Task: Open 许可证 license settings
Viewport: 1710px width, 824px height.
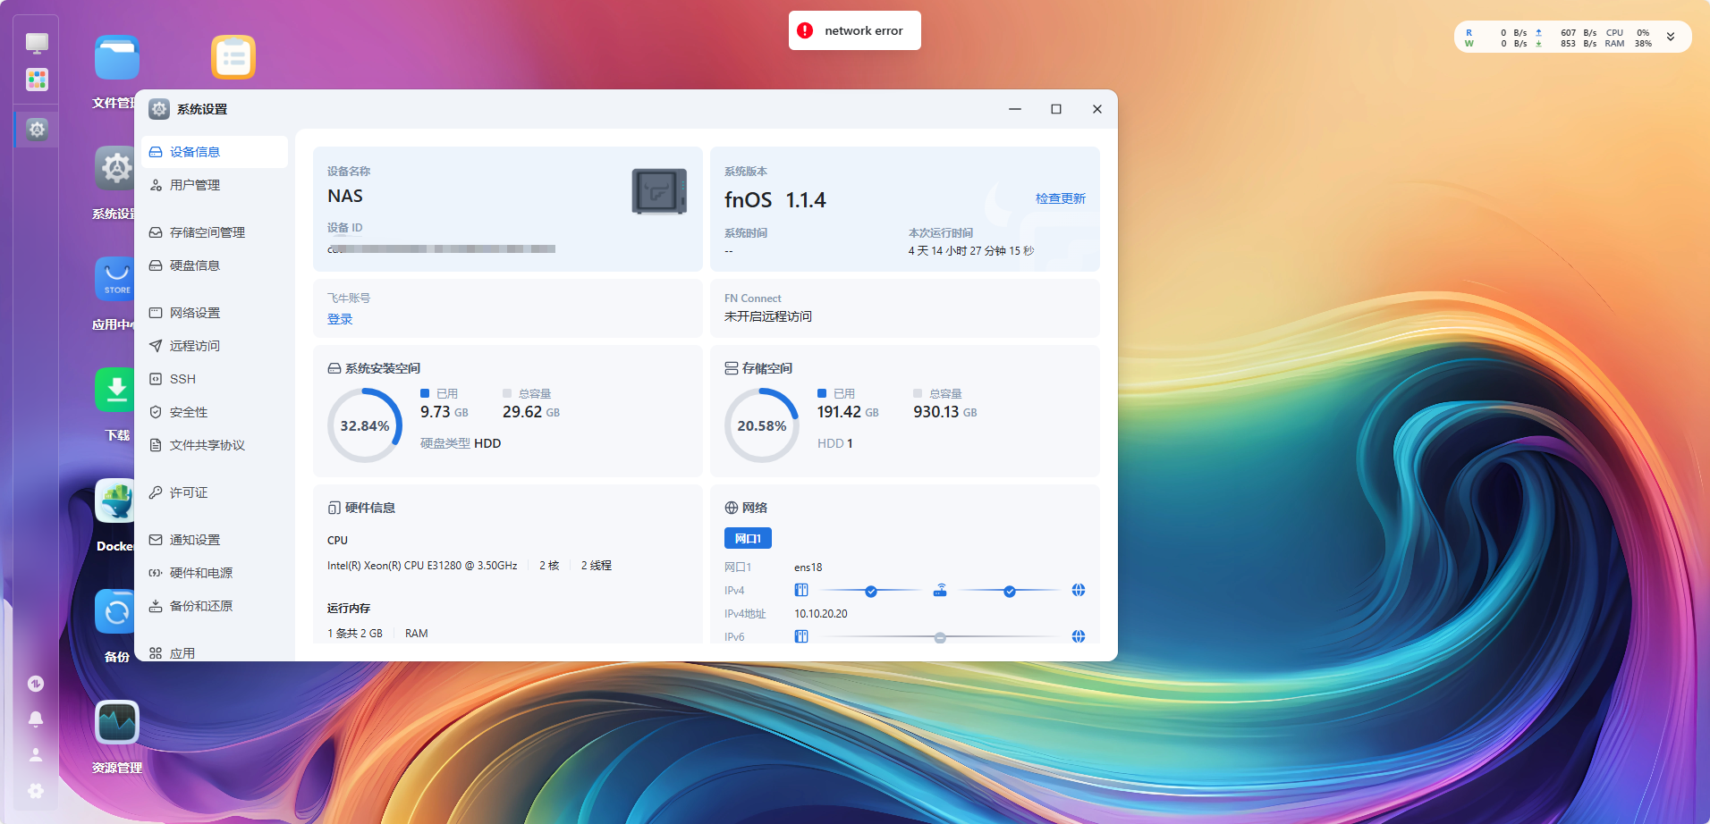Action: tap(215, 492)
